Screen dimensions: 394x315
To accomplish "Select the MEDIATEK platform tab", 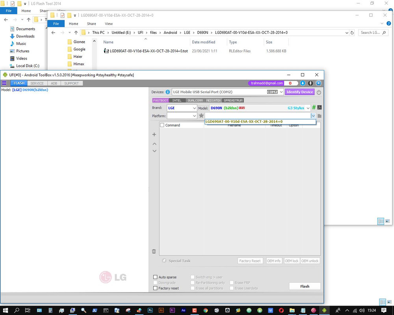I will click(214, 100).
